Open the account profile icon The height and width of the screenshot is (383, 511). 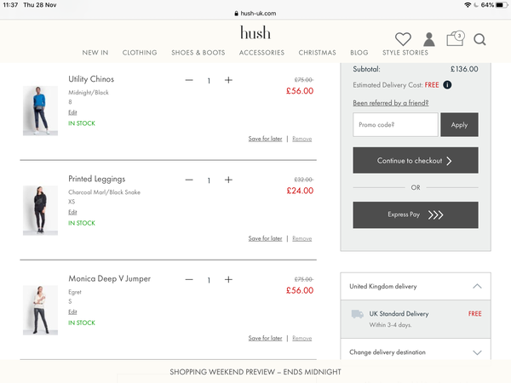(x=429, y=39)
